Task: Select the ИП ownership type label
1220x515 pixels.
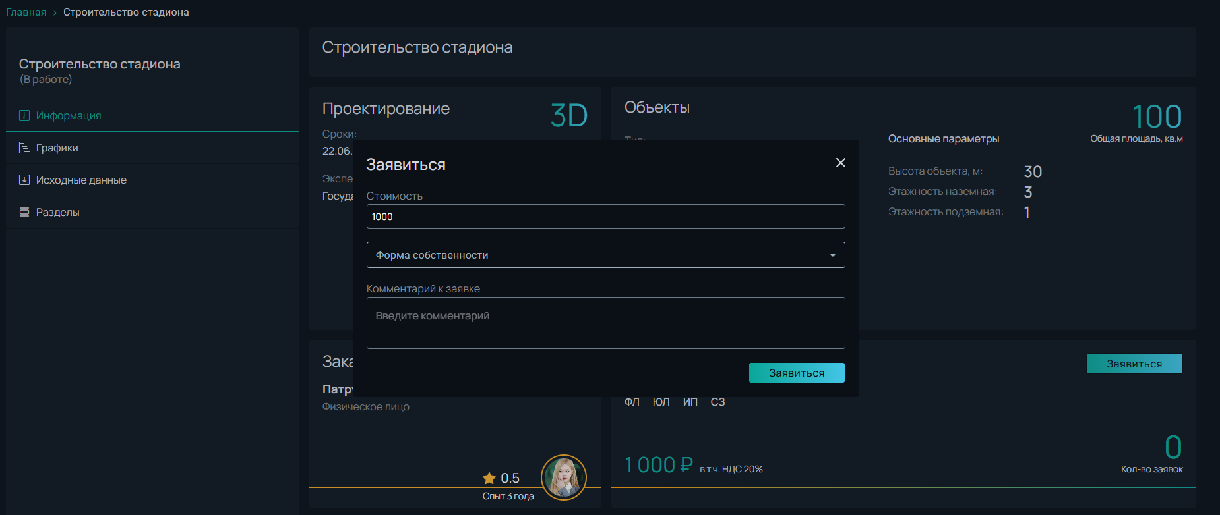Action: click(x=690, y=402)
